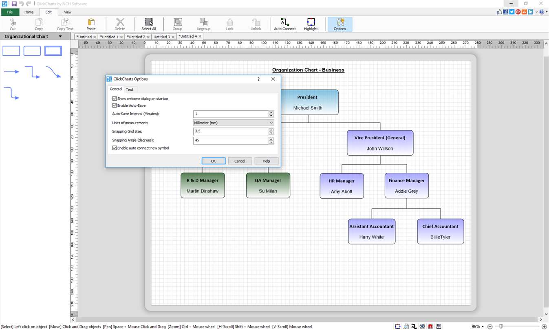Share via the Google Plus icon
Viewport: 549px width, 330px height.
[518, 12]
